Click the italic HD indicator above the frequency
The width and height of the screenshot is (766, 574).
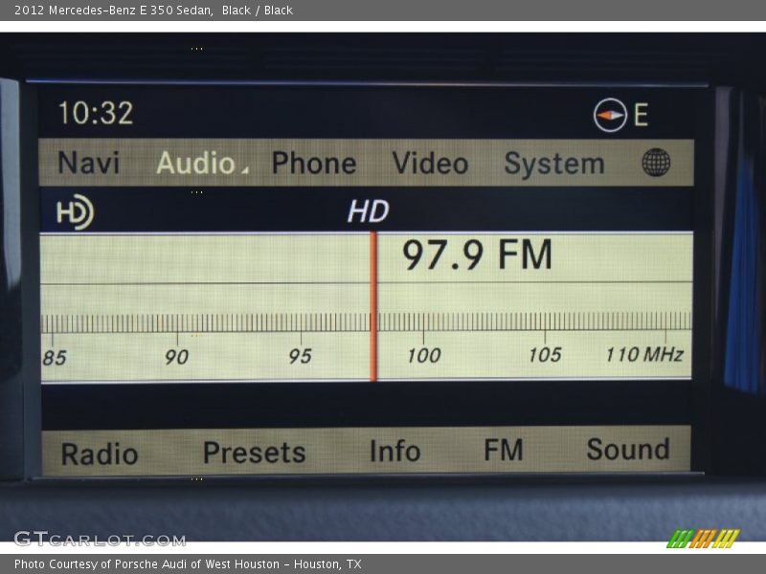pyautogui.click(x=369, y=211)
